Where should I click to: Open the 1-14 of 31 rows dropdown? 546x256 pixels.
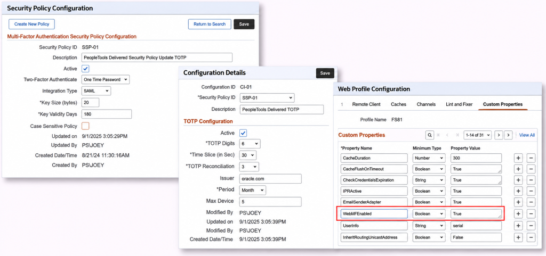tap(477, 135)
